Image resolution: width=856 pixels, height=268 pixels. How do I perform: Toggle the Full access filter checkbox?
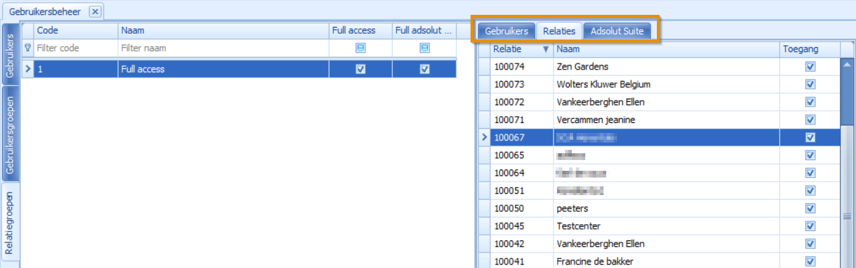pyautogui.click(x=360, y=48)
